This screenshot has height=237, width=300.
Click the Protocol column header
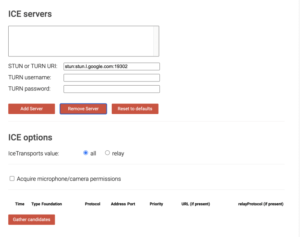coord(93,204)
